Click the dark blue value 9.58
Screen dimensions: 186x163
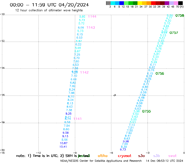pyautogui.click(x=66, y=133)
